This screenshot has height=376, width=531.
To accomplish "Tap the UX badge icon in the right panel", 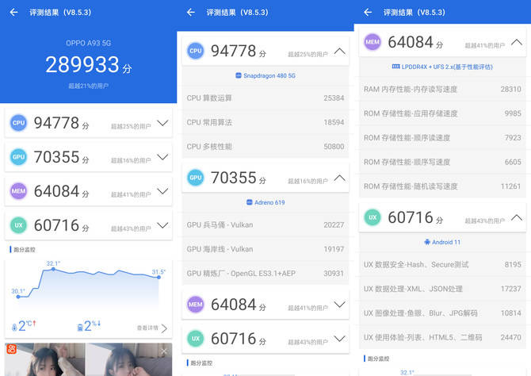I will 372,217.
